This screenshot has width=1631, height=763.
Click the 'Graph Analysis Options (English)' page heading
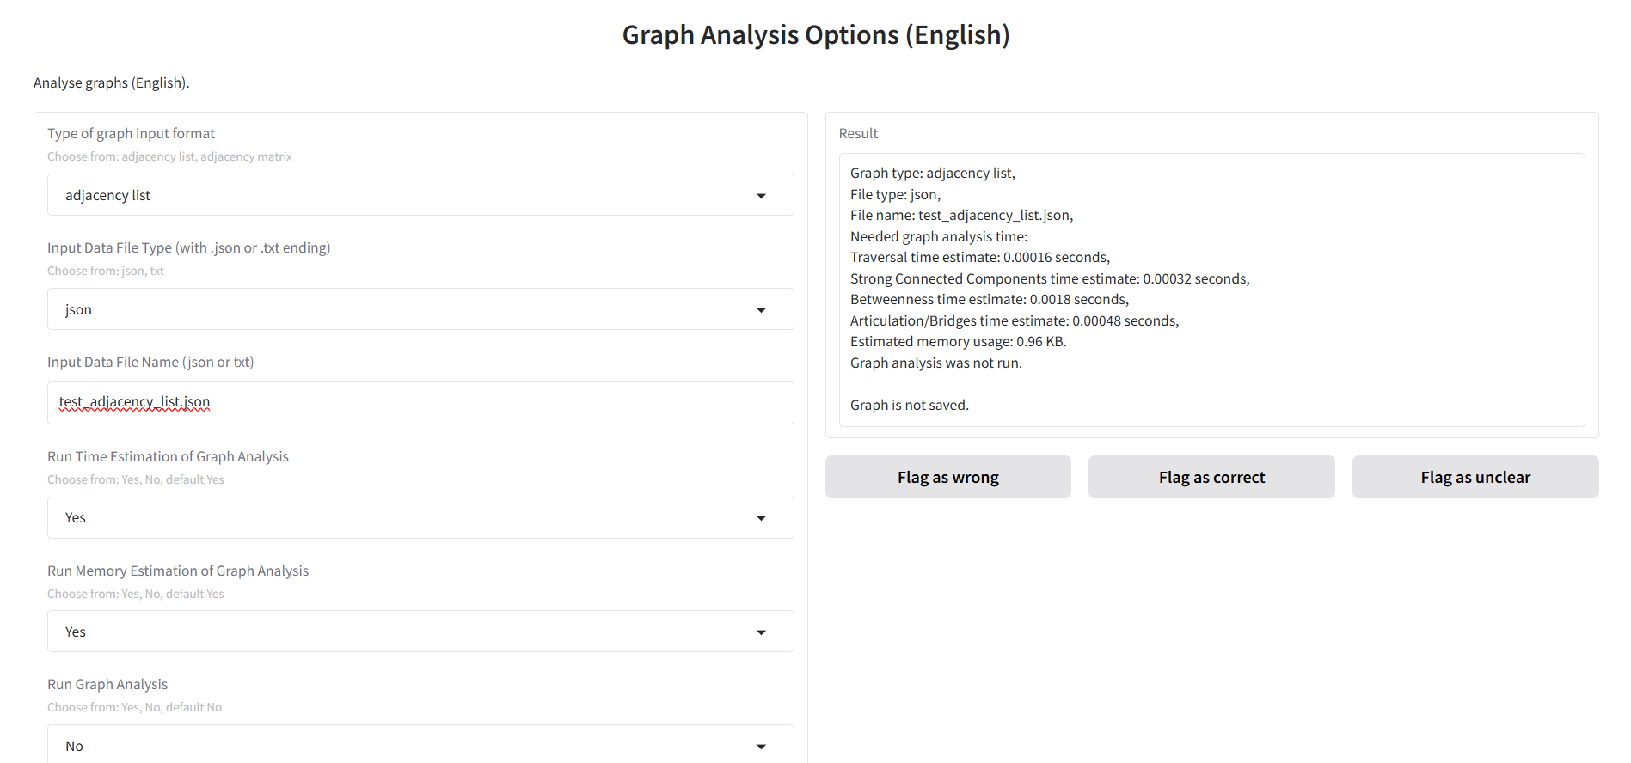pyautogui.click(x=815, y=35)
